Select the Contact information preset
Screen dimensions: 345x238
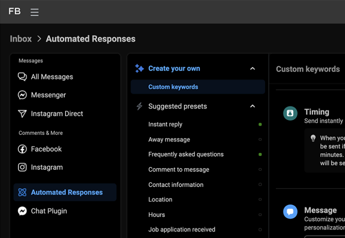(x=176, y=184)
